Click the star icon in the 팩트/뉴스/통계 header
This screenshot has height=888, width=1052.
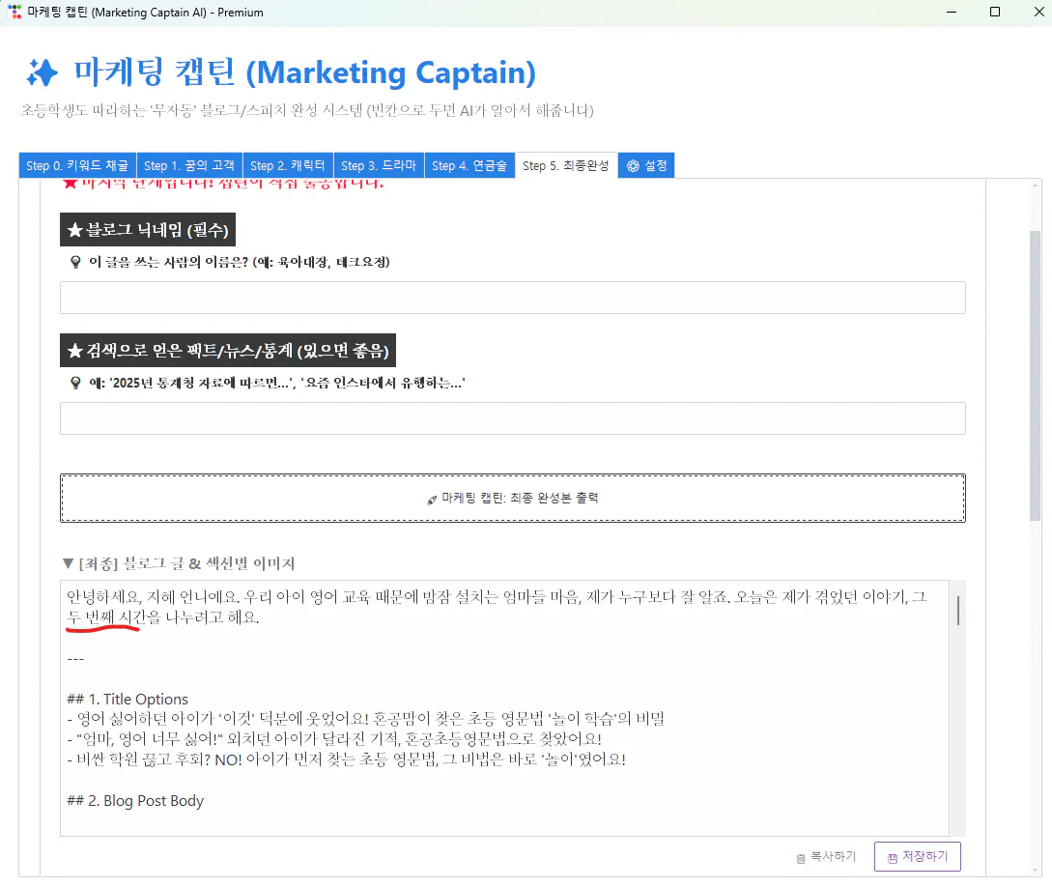pyautogui.click(x=73, y=350)
